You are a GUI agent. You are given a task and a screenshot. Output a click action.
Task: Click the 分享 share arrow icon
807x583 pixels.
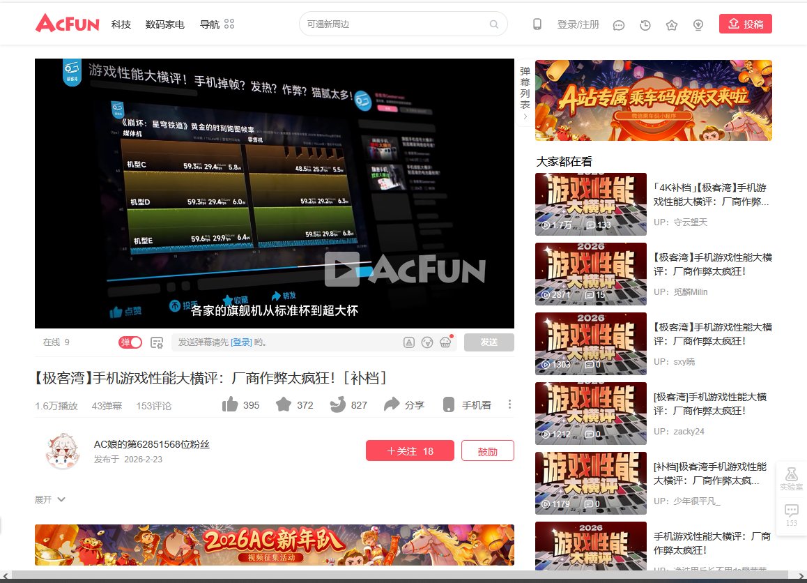tap(392, 404)
